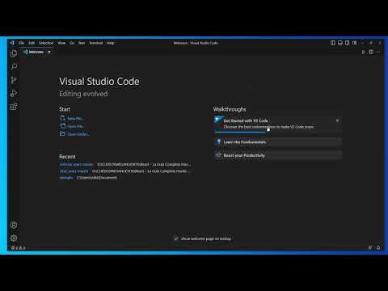Click the Run icon in editor toolbar

364,52
